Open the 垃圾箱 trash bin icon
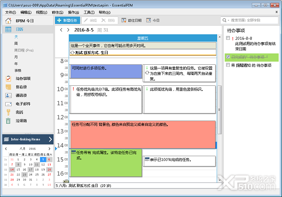The height and width of the screenshot is (197, 282). (8, 121)
